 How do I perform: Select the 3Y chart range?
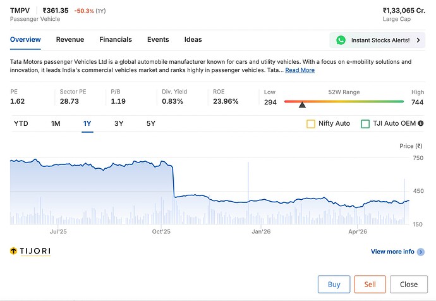click(x=119, y=123)
